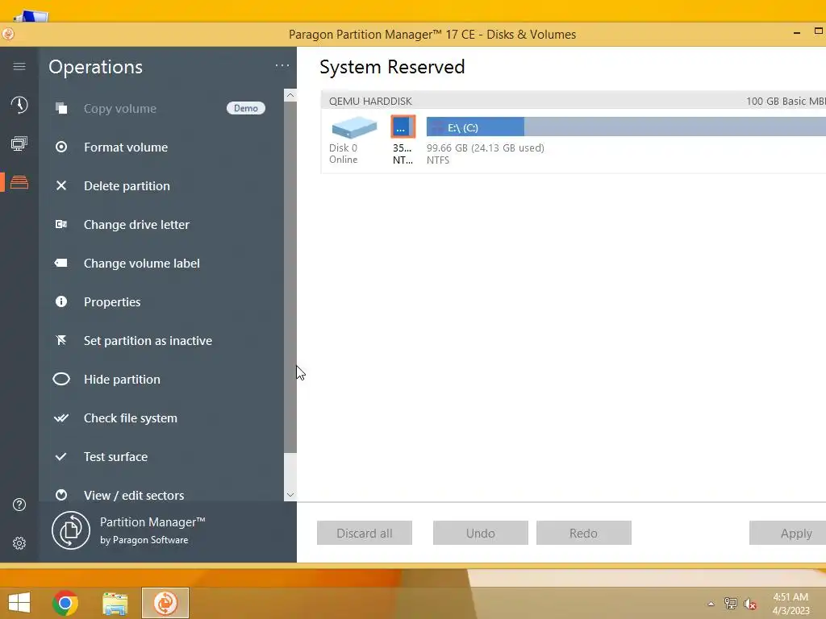
Task: Open the hamburger menu in sidebar
Action: [19, 66]
